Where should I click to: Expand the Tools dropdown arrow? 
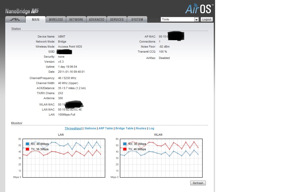(196, 19)
